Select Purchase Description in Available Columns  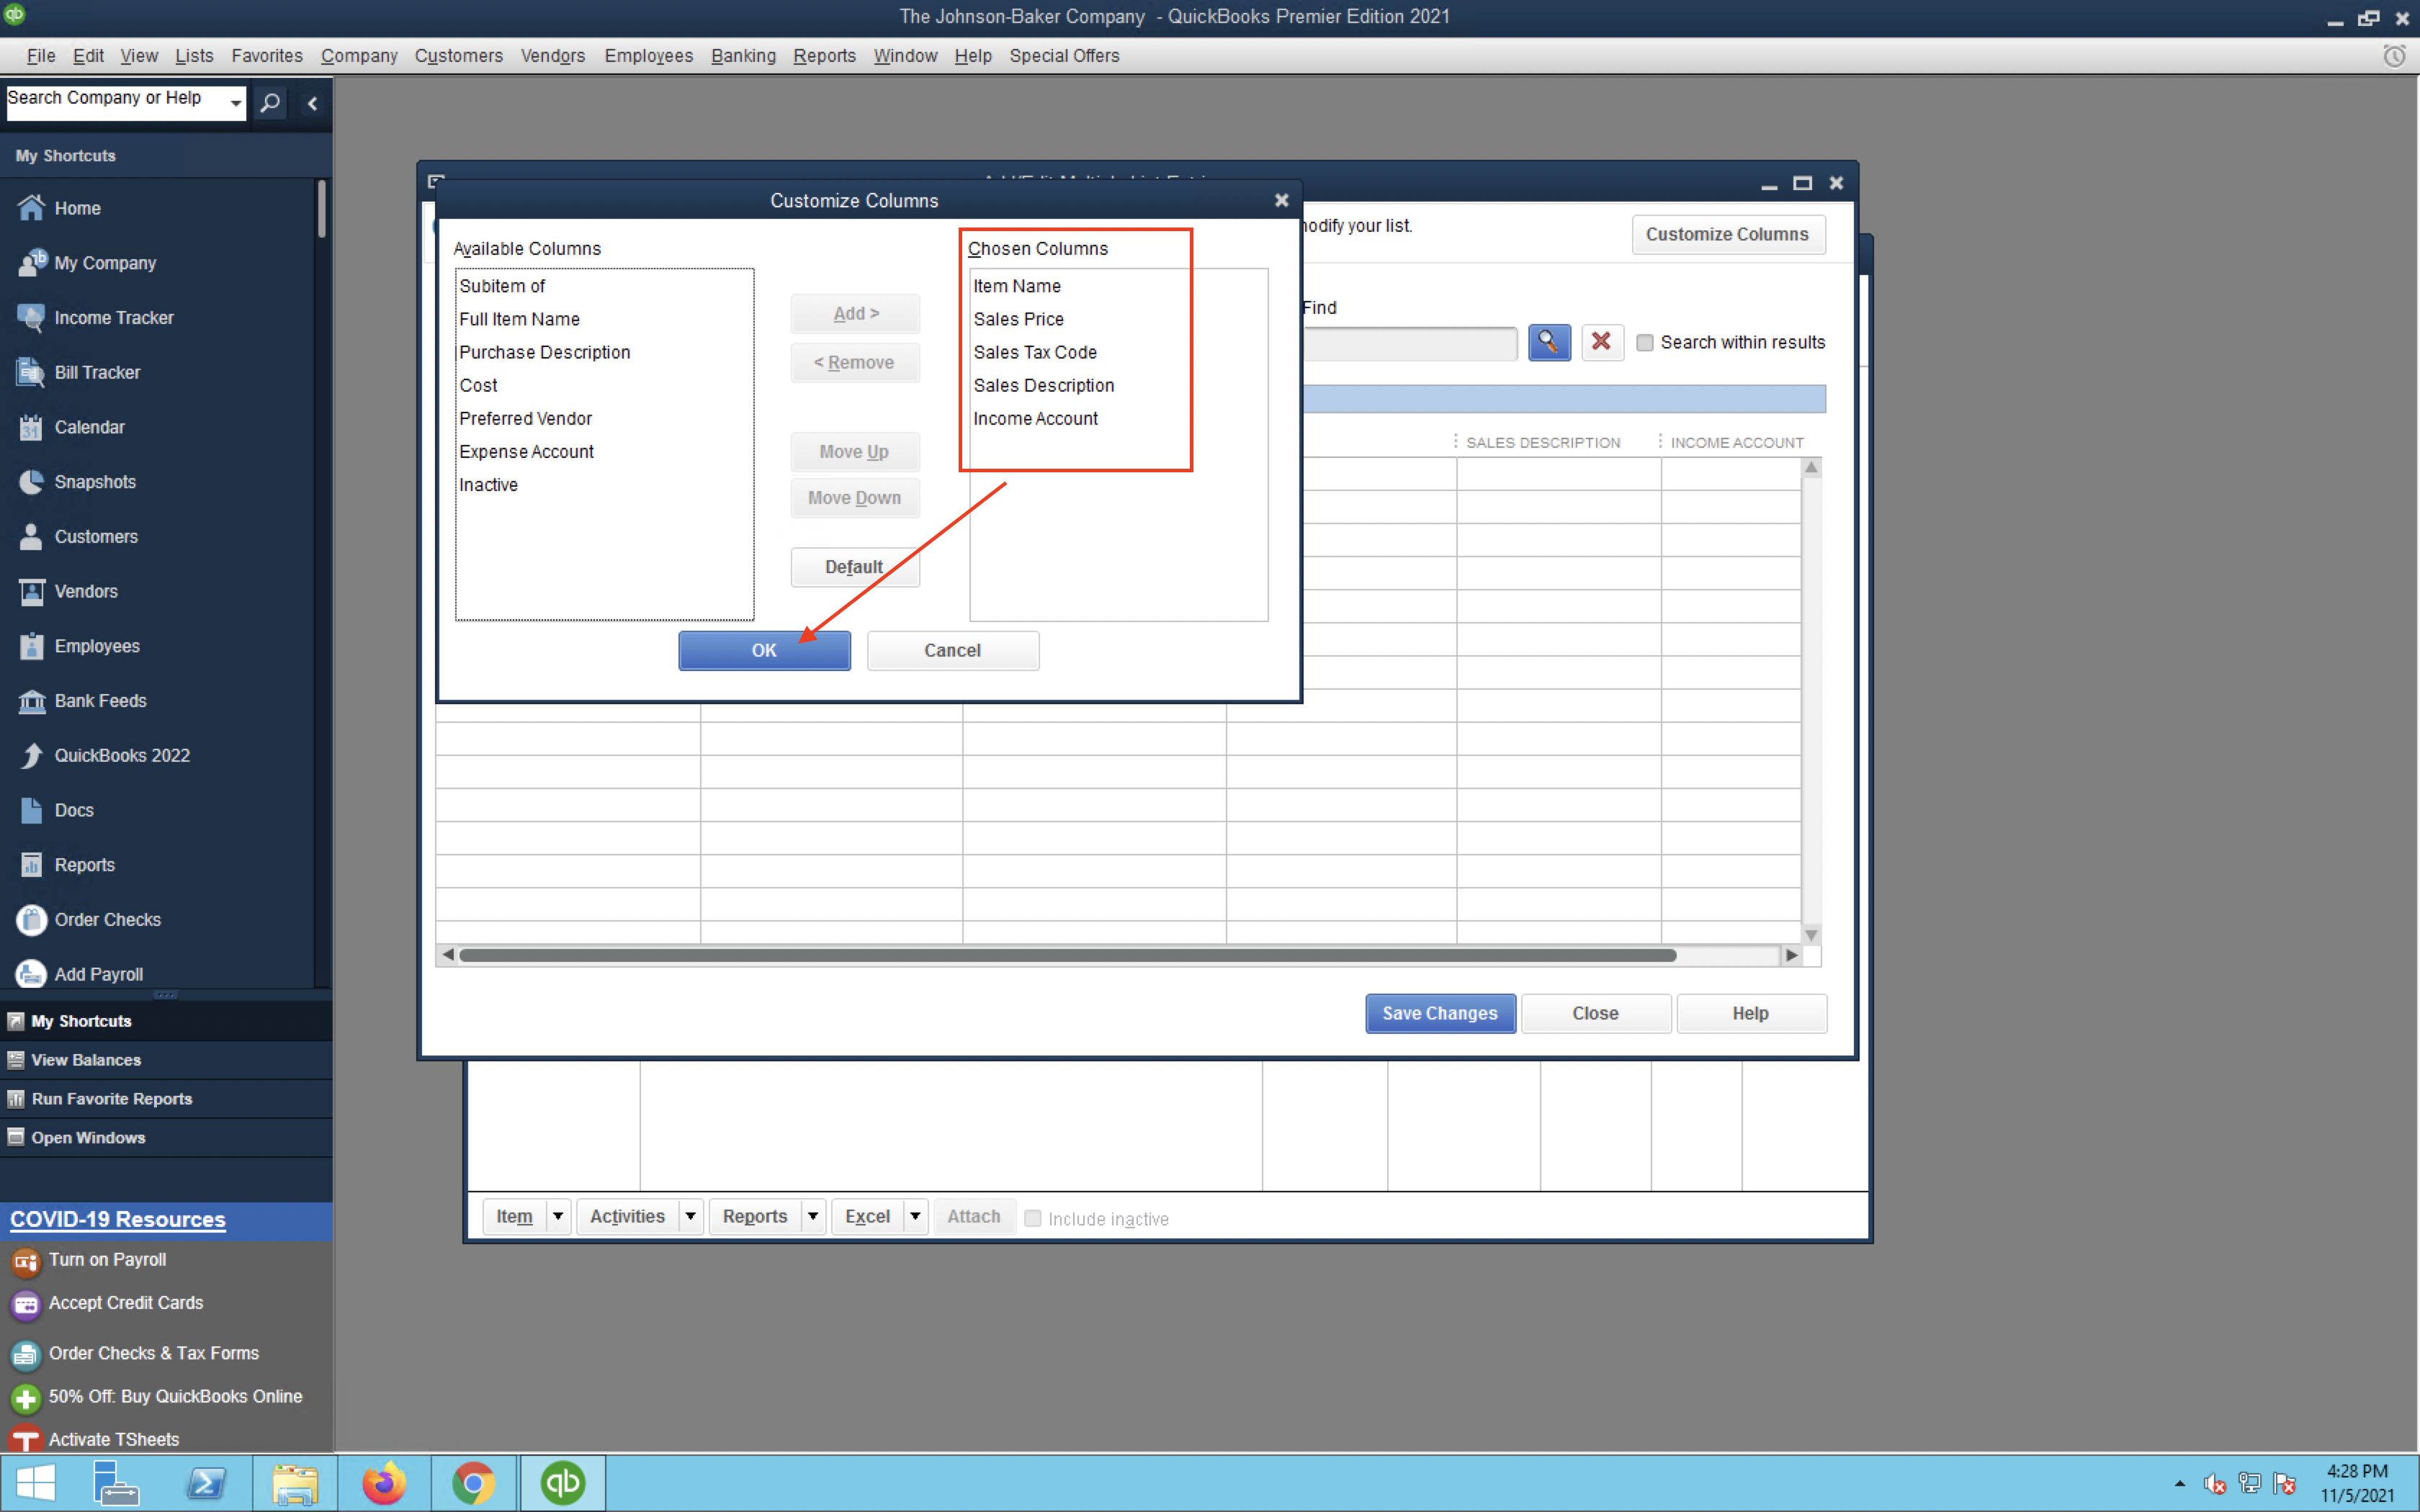(545, 352)
